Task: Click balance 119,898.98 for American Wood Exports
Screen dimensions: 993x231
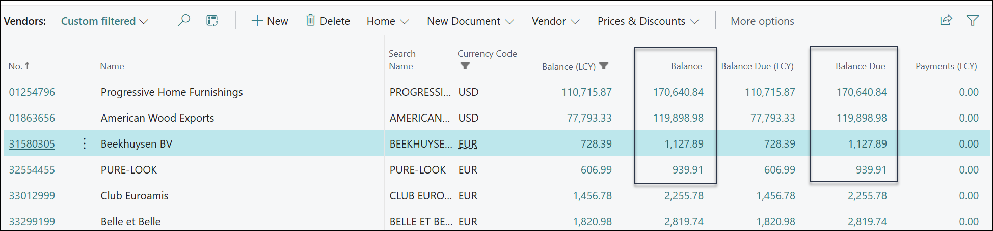Action: tap(678, 118)
